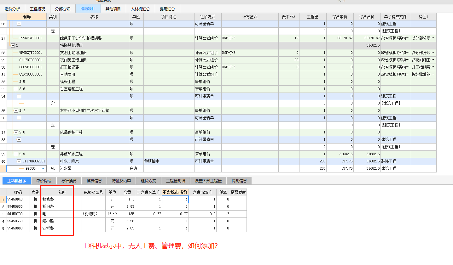Show the 特征及内容 tab
Screen dimensions: 453x265
(x=121, y=181)
